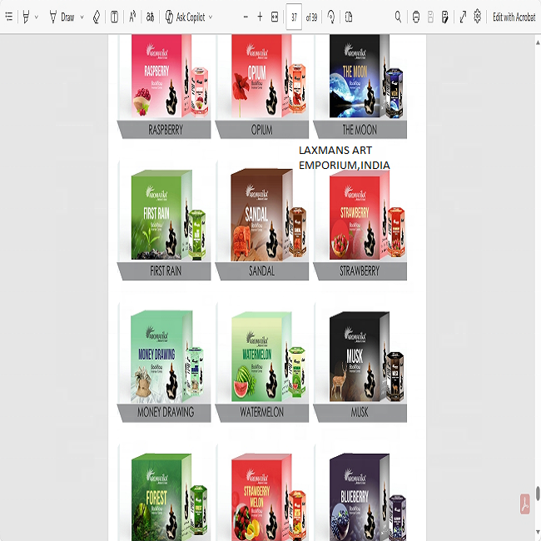Screen dimensions: 541x541
Task: Click the Add text tool
Action: tap(114, 17)
